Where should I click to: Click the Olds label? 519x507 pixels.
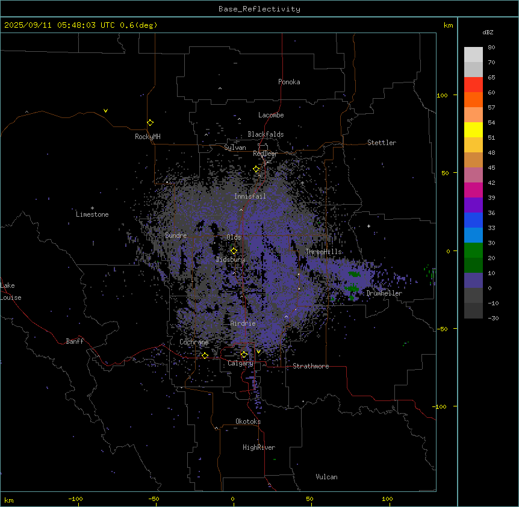[x=234, y=237]
